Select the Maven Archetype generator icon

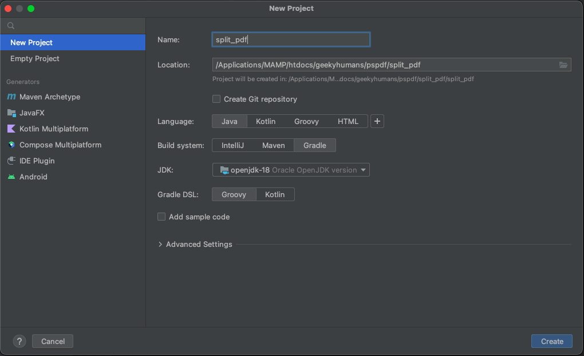pos(12,97)
